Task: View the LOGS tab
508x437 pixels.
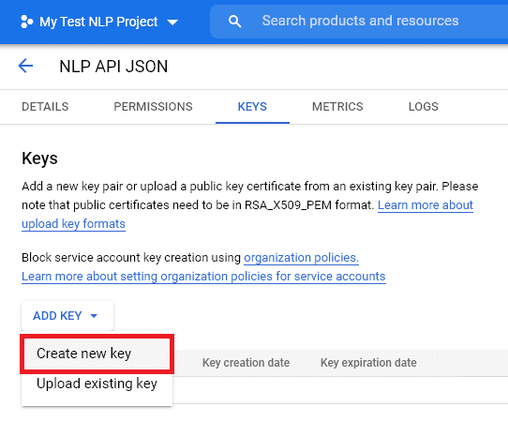Action: [x=423, y=107]
